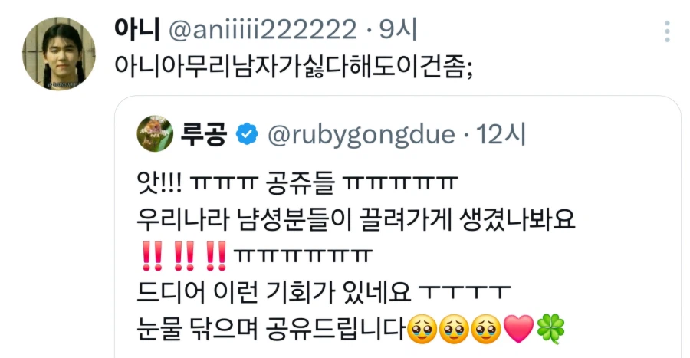Open the @rubygongdue handle link
The image size is (690, 358).
[361, 135]
